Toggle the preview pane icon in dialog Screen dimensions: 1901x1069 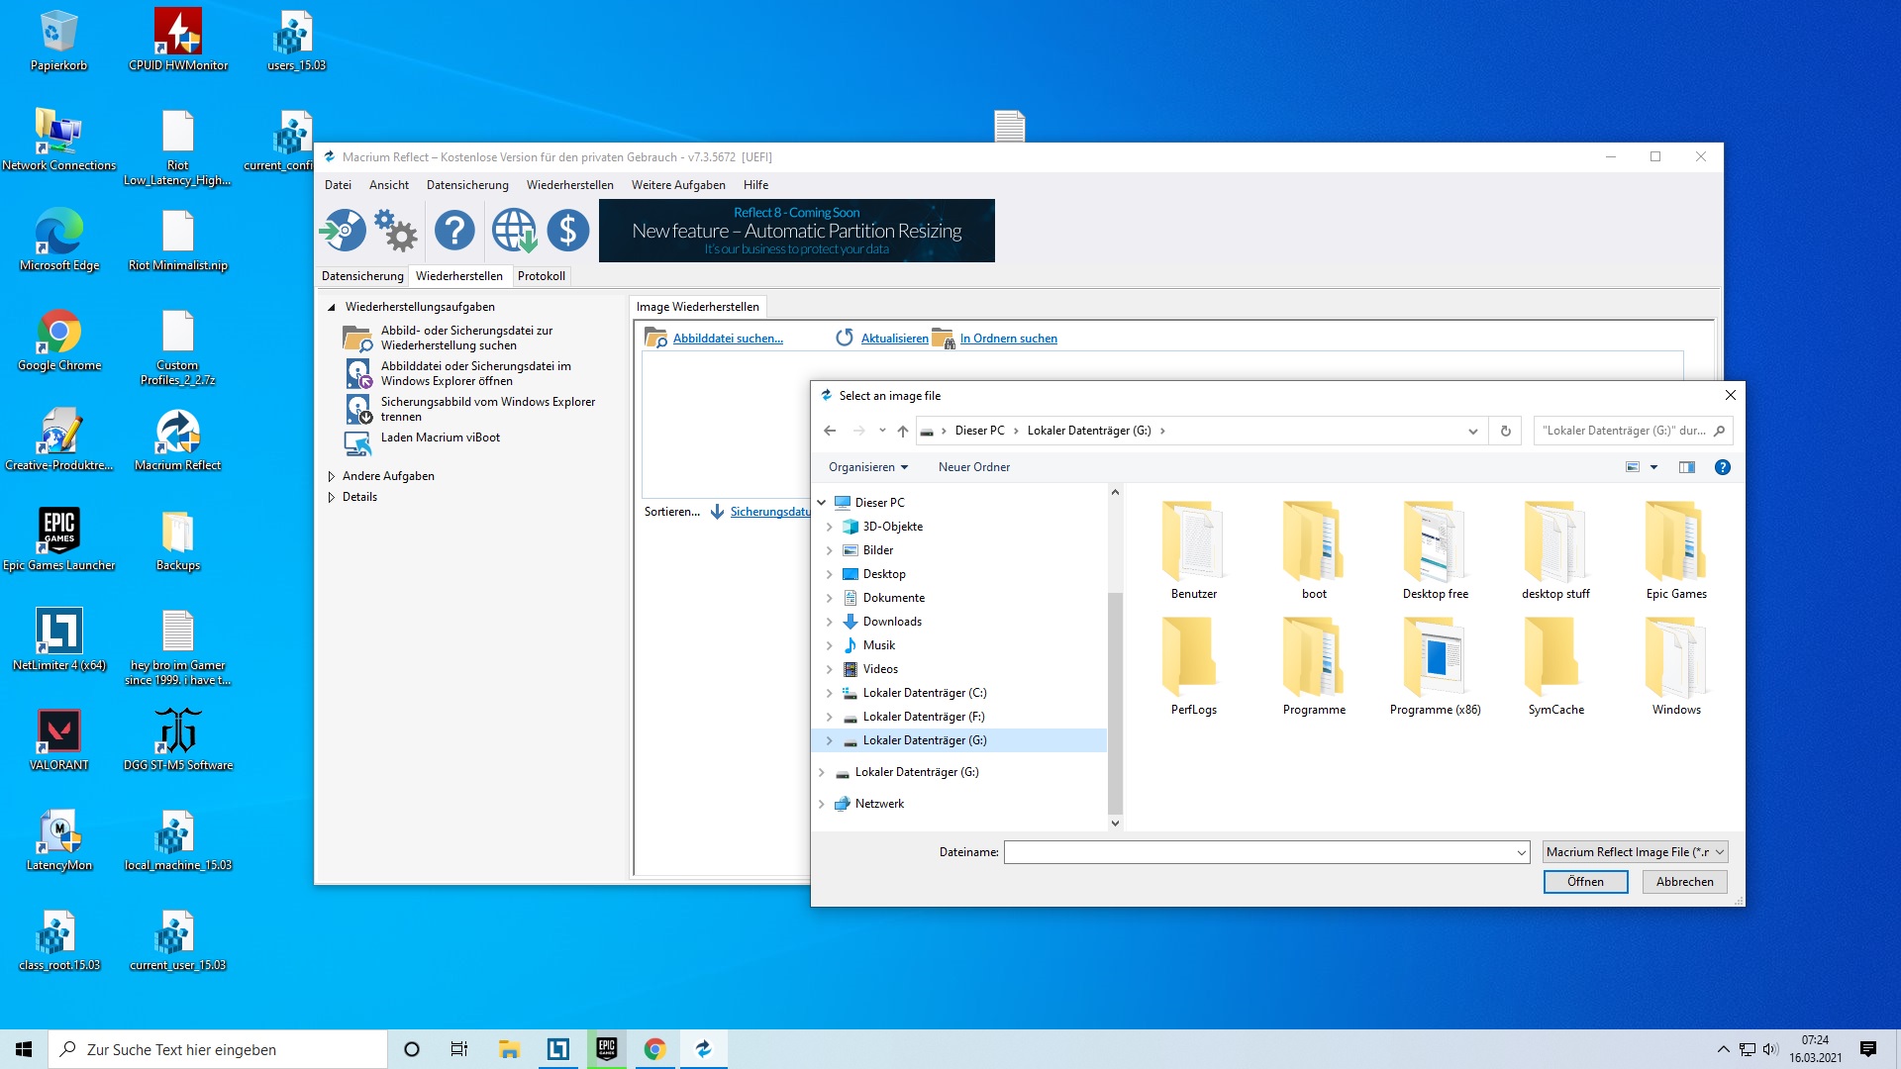pos(1687,467)
